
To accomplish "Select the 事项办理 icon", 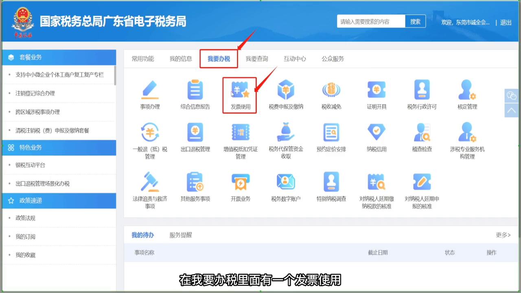I will [x=150, y=94].
